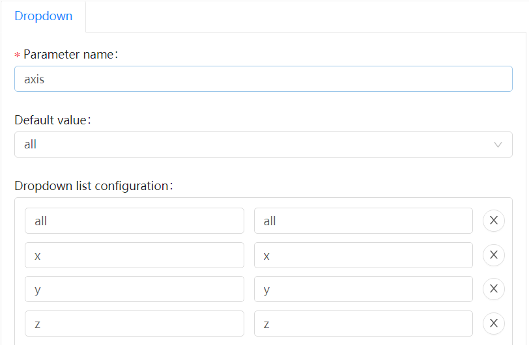Edit the right 'y' option field
Viewport: 529px width, 345px height.
coord(363,289)
